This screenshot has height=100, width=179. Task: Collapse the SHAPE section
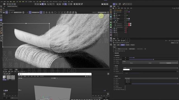[x=114, y=76]
